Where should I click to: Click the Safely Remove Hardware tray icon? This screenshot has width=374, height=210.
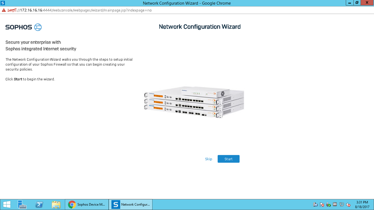[328, 204]
